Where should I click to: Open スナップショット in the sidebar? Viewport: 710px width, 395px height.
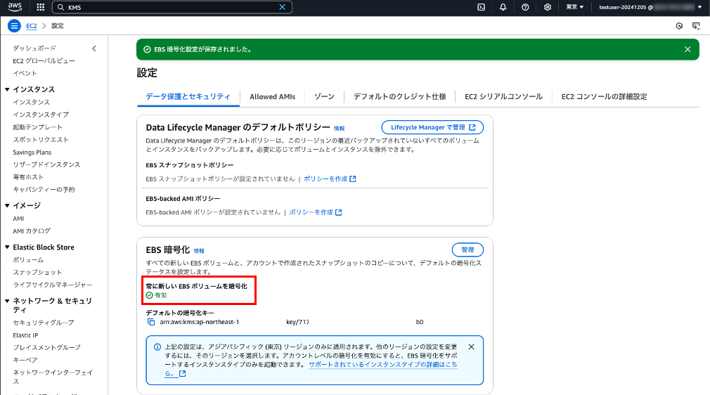(x=37, y=272)
